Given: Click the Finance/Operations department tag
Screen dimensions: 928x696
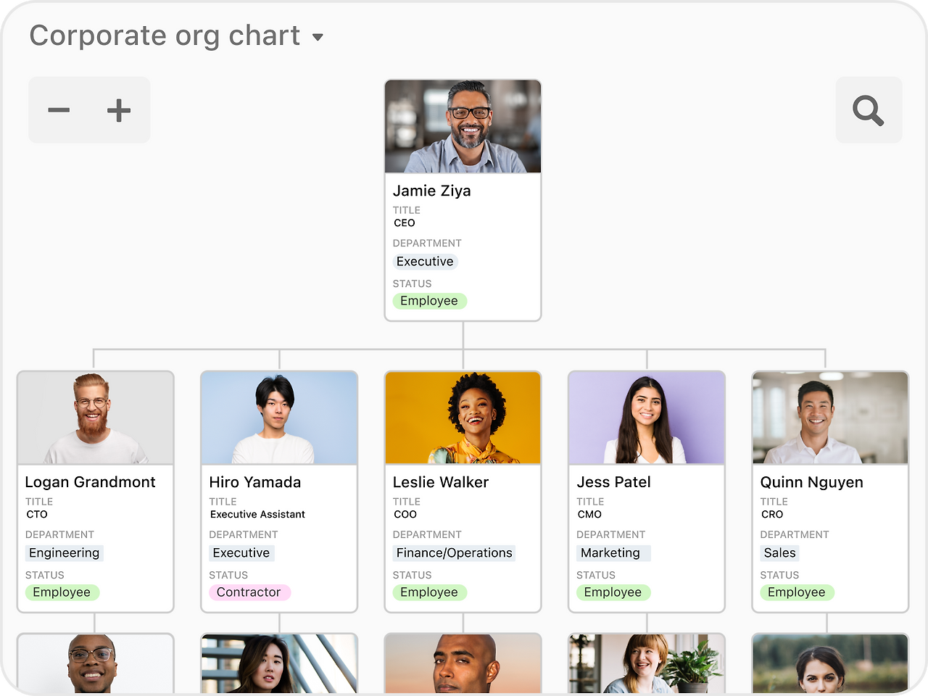Looking at the screenshot, I should coord(454,552).
